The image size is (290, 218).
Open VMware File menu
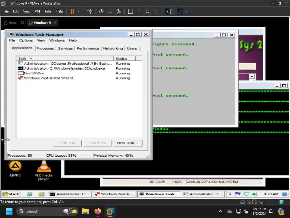(6, 11)
